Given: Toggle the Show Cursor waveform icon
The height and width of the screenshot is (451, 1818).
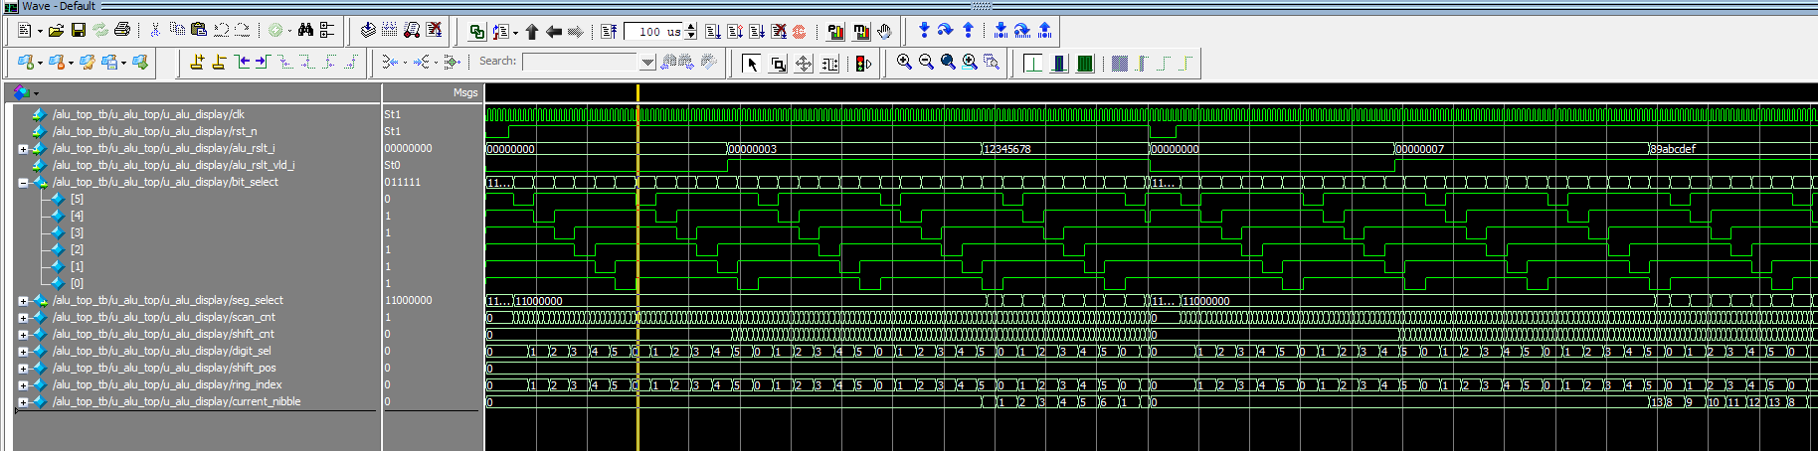Looking at the screenshot, I should click(1033, 64).
